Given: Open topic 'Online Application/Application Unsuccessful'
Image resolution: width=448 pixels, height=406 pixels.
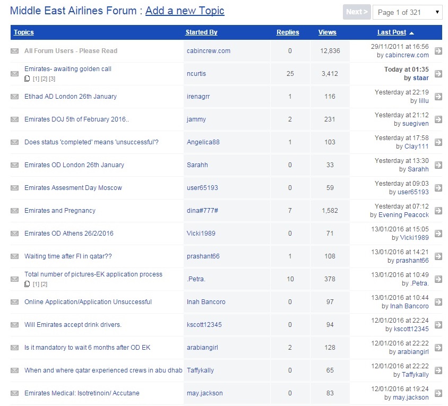Looking at the screenshot, I should 88,302.
